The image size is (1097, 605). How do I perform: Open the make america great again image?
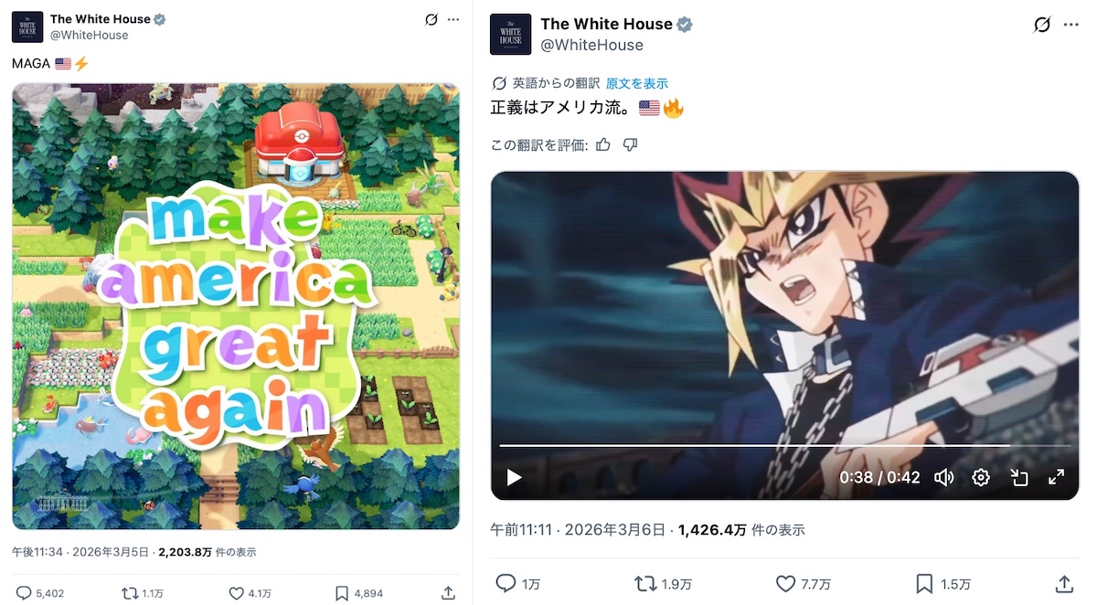[236, 306]
